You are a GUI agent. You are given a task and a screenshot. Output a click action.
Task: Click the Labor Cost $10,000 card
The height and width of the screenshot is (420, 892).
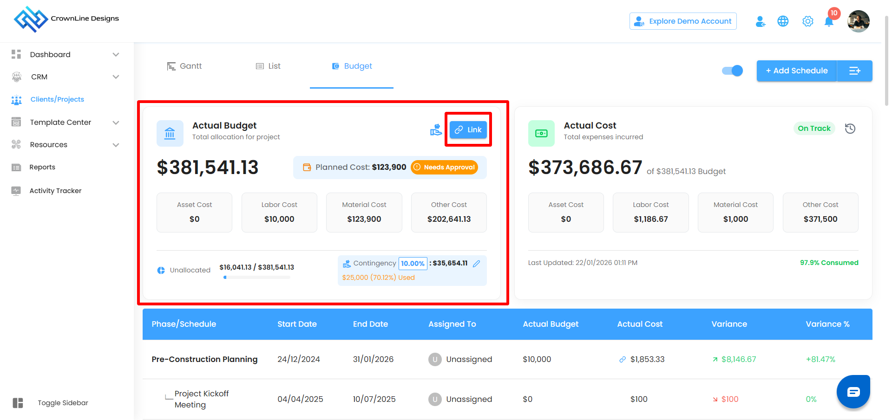point(279,213)
